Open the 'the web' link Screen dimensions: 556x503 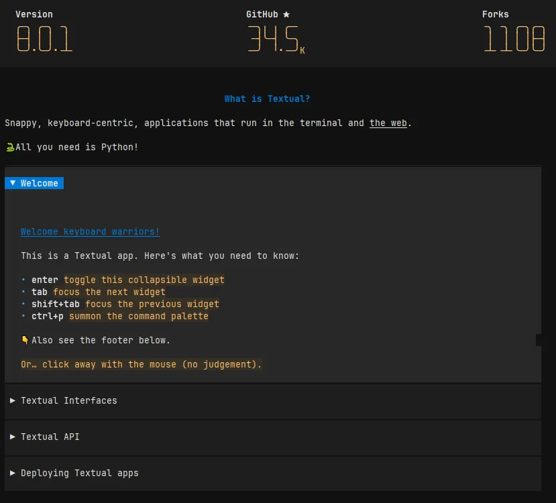(388, 123)
